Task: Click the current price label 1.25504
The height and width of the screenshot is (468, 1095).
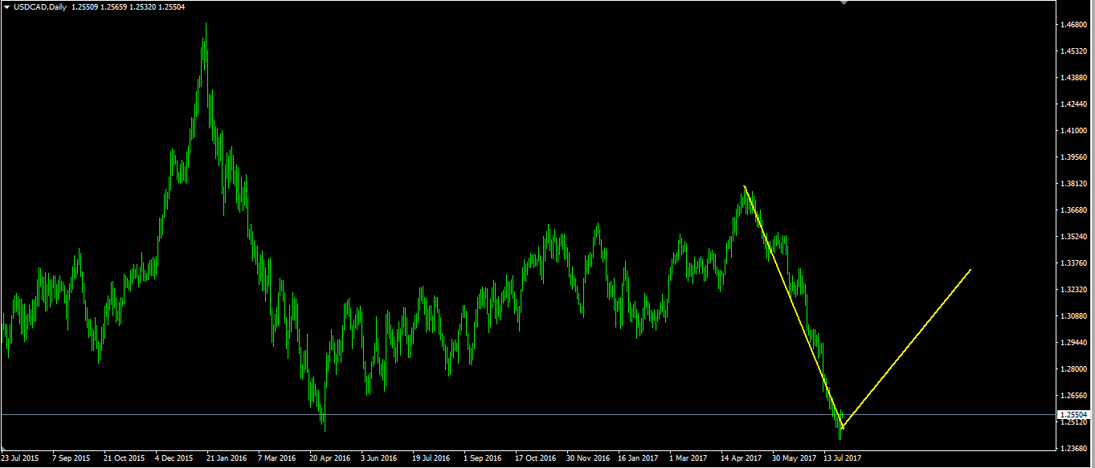Action: coord(1073,414)
